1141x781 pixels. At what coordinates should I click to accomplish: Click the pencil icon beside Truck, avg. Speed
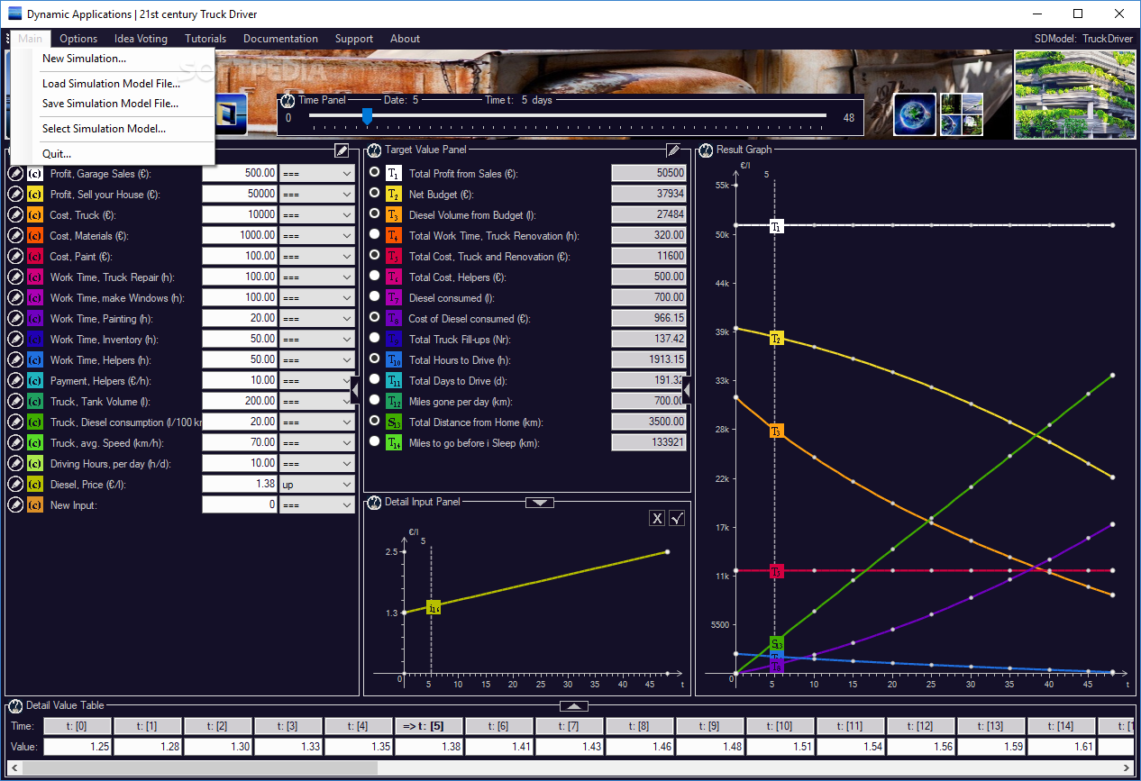tap(15, 442)
